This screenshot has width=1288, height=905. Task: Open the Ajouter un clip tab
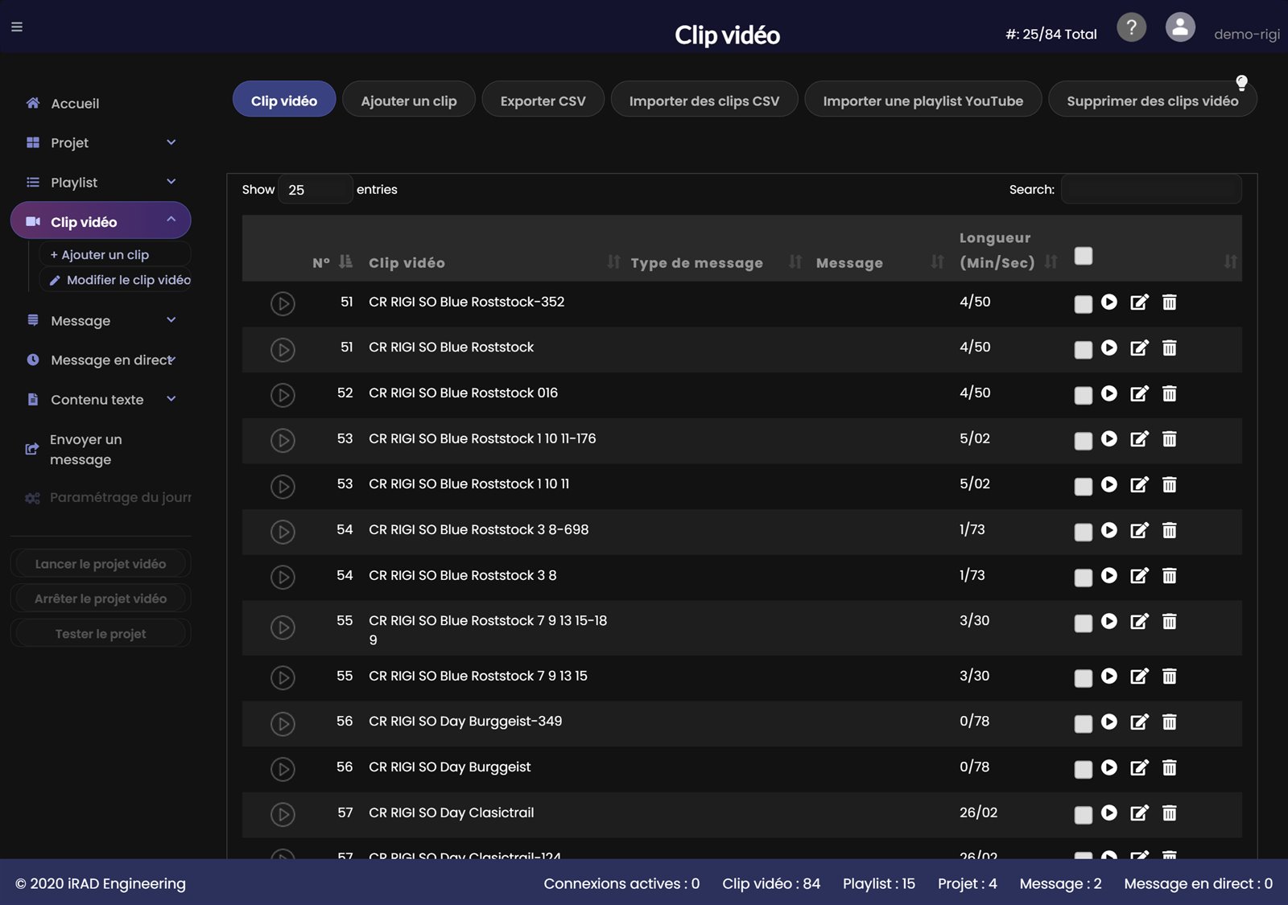[x=409, y=100]
